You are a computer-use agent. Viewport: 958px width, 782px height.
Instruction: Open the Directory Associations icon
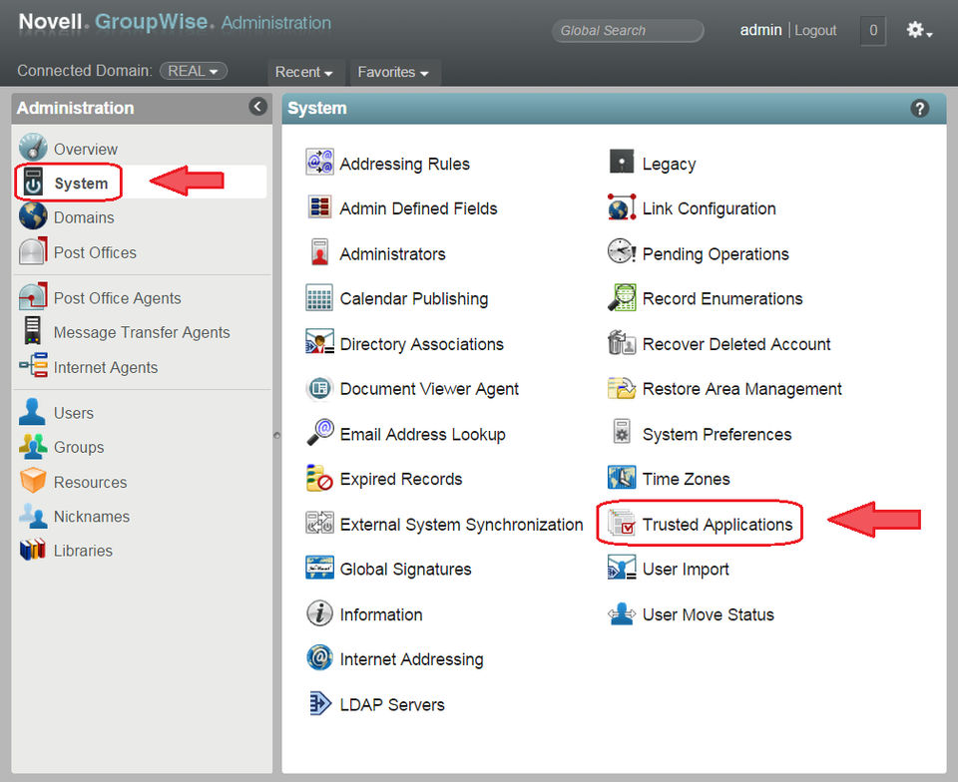(x=319, y=342)
